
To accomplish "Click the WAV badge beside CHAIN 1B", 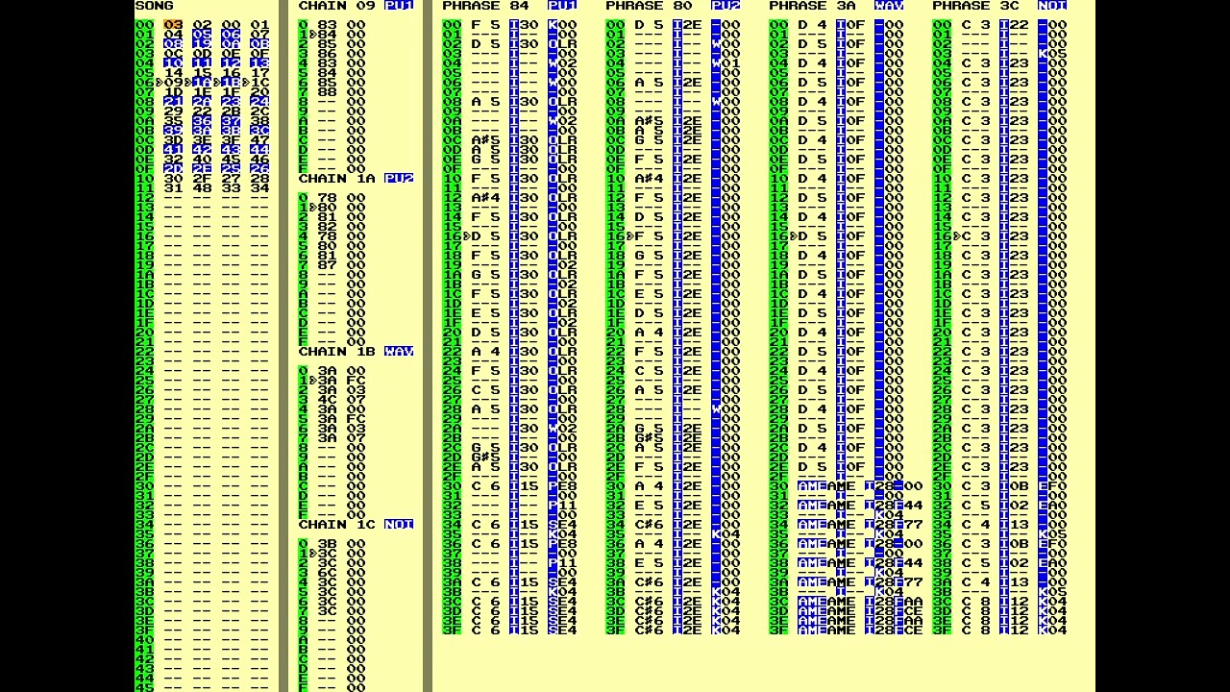I will click(x=399, y=352).
